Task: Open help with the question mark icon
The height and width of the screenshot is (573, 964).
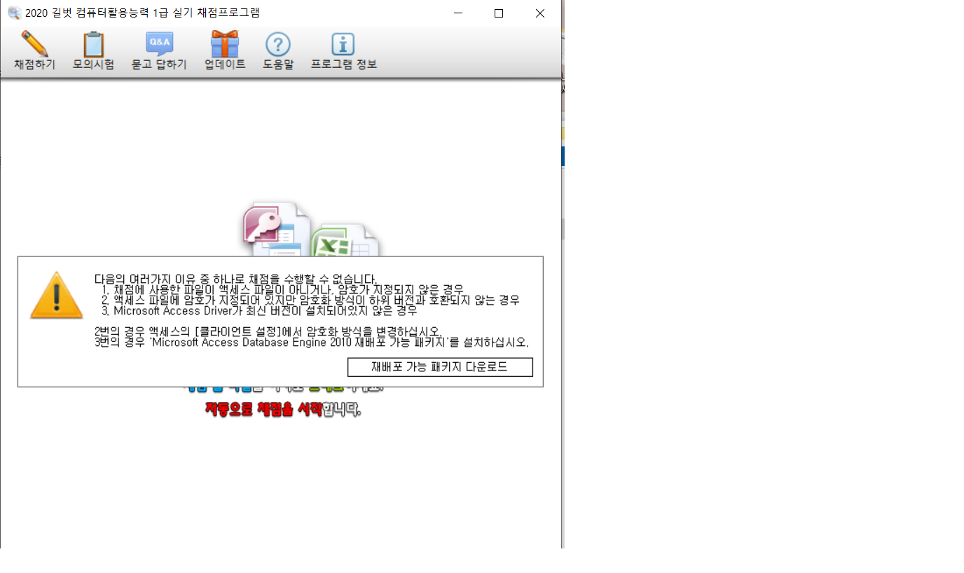Action: tap(277, 45)
